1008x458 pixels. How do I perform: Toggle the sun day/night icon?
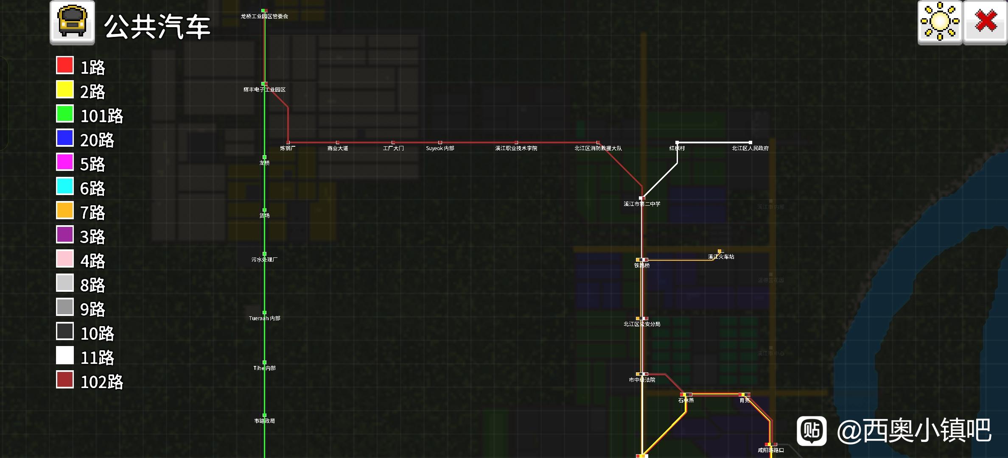[940, 22]
